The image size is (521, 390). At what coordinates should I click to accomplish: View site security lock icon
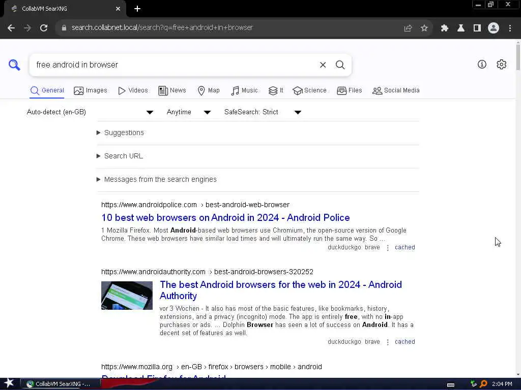click(x=64, y=28)
